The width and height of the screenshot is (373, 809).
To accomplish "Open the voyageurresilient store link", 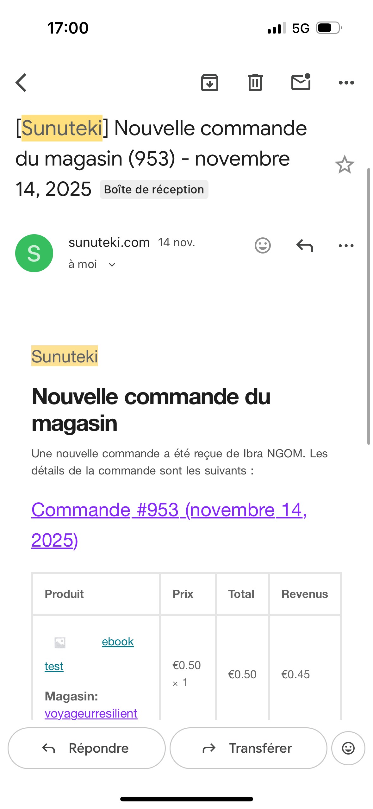I will [91, 713].
